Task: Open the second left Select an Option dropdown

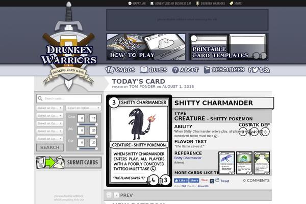Action: point(50,116)
